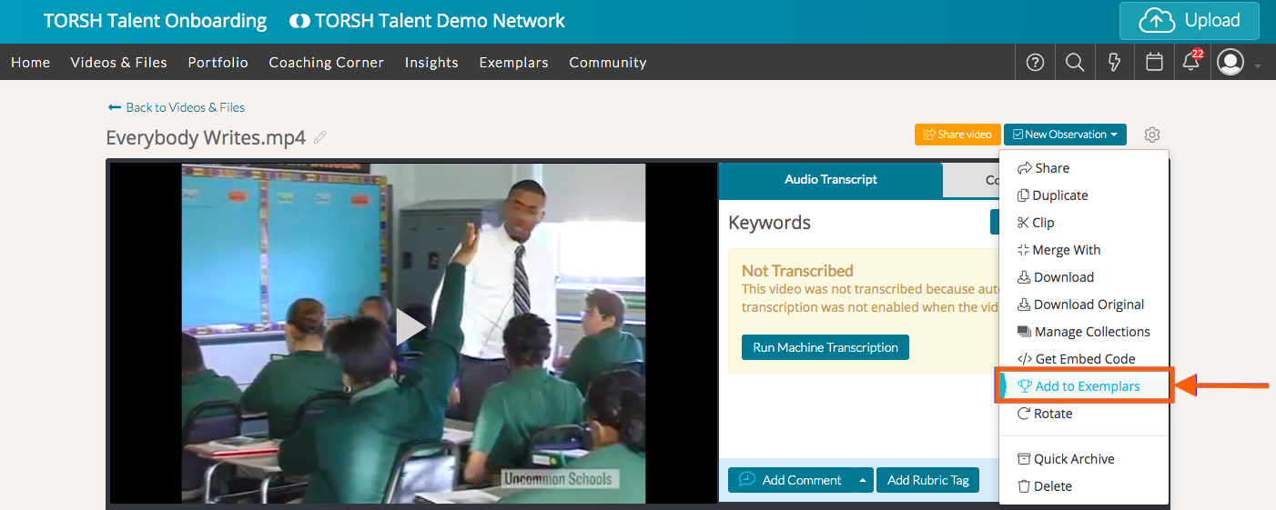Image resolution: width=1276 pixels, height=510 pixels.
Task: Expand the Add Comment options arrow
Action: (x=862, y=480)
